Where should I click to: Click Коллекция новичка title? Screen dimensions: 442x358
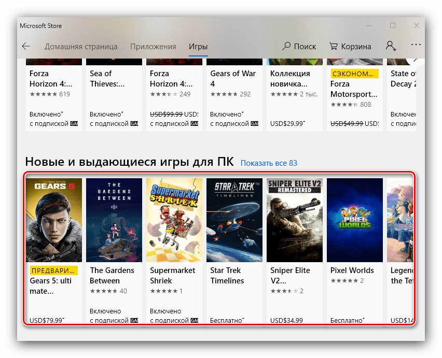[290, 79]
